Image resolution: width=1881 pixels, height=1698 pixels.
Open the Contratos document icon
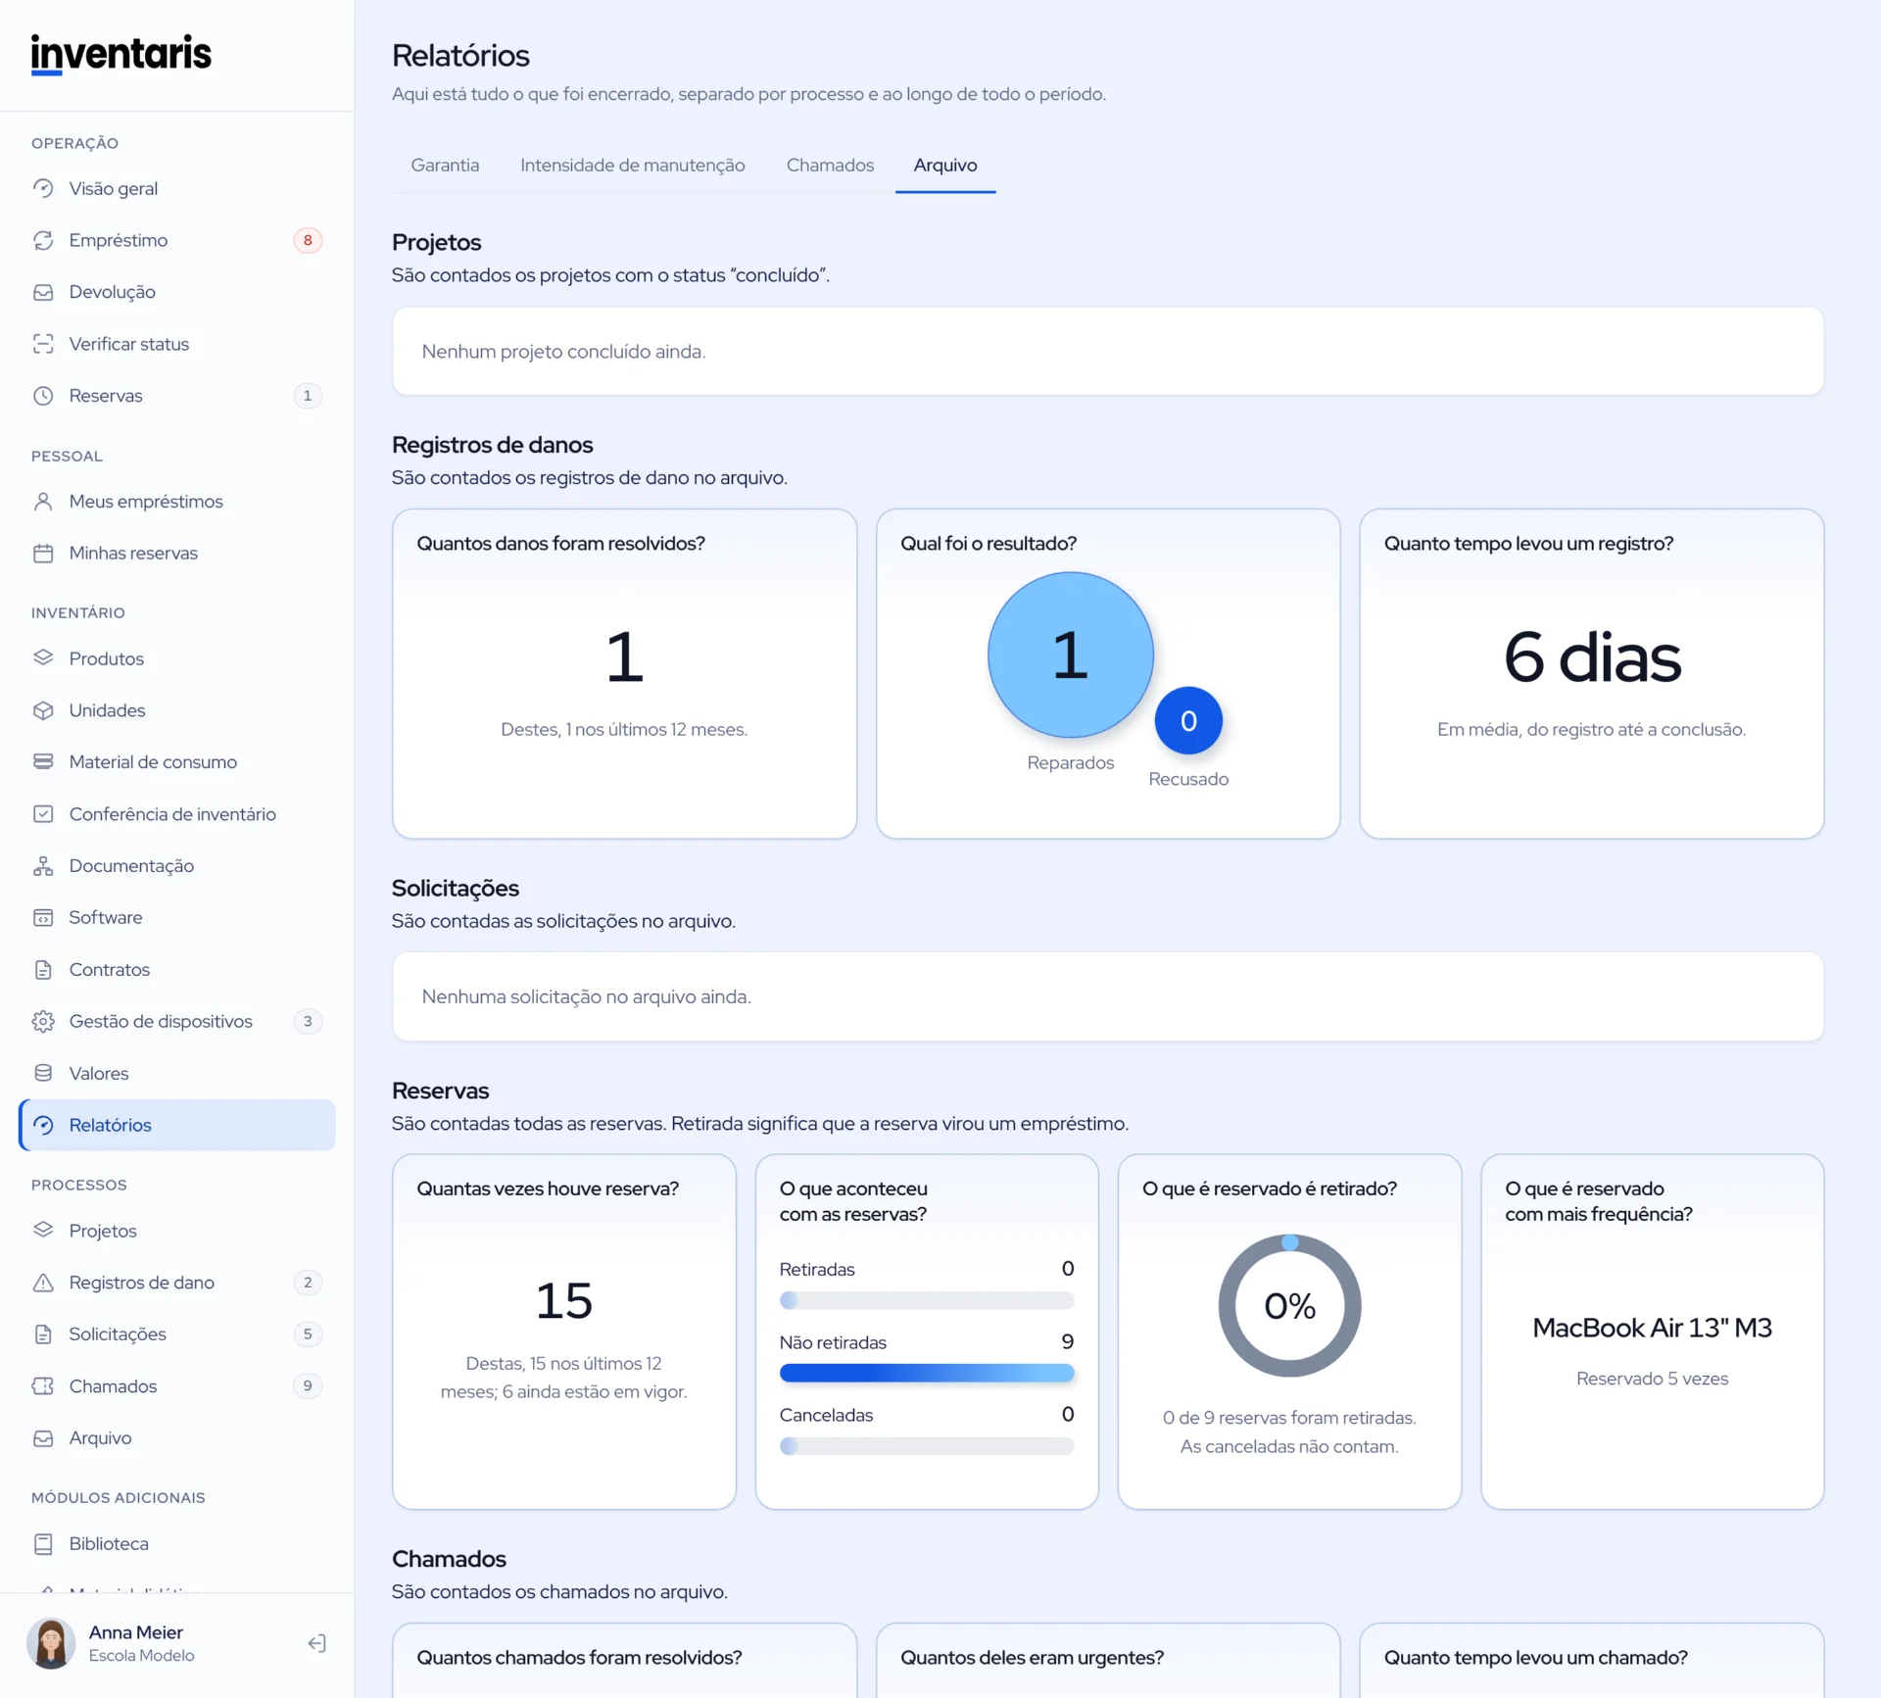click(43, 970)
